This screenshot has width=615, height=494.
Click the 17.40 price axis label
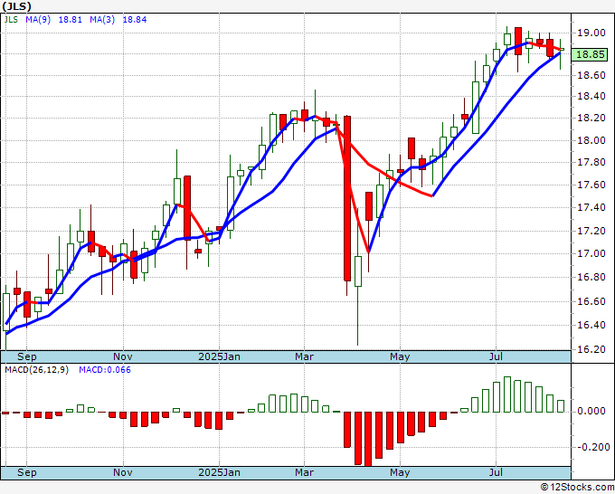click(591, 207)
